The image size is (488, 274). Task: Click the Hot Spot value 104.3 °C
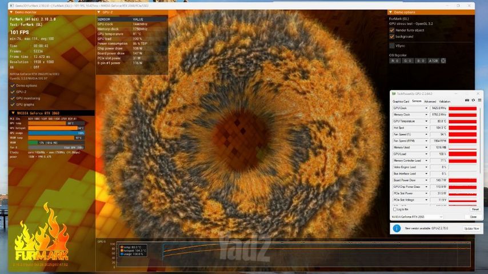tap(439, 128)
